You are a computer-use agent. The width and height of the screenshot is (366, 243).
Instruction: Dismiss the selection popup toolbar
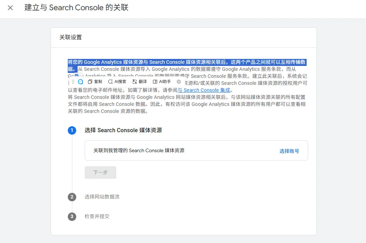(x=179, y=82)
